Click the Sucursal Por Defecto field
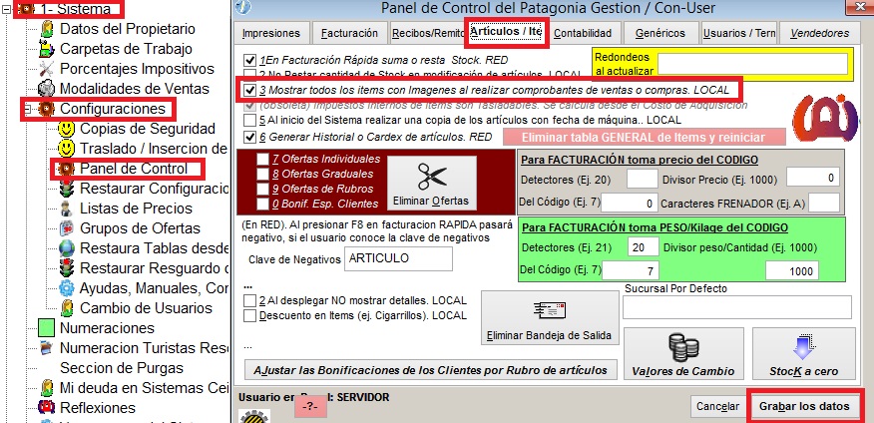 click(737, 307)
